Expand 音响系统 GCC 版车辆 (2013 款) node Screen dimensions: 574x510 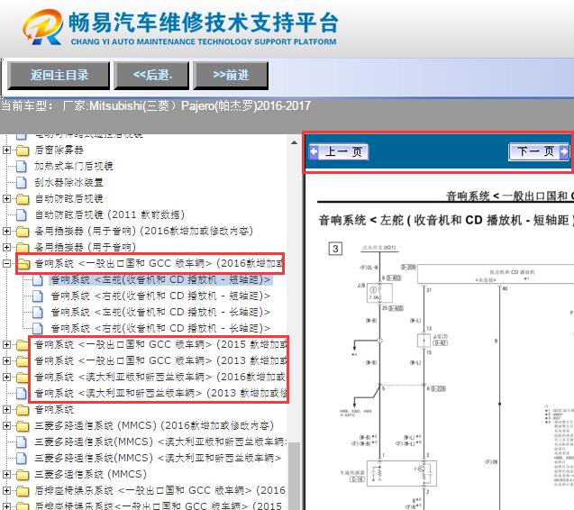point(6,360)
